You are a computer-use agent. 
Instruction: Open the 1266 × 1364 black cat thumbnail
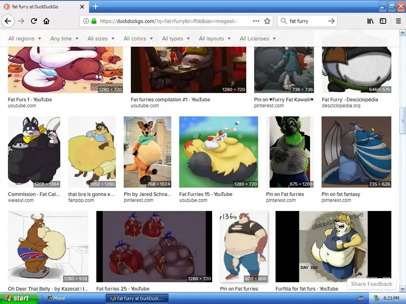click(34, 152)
